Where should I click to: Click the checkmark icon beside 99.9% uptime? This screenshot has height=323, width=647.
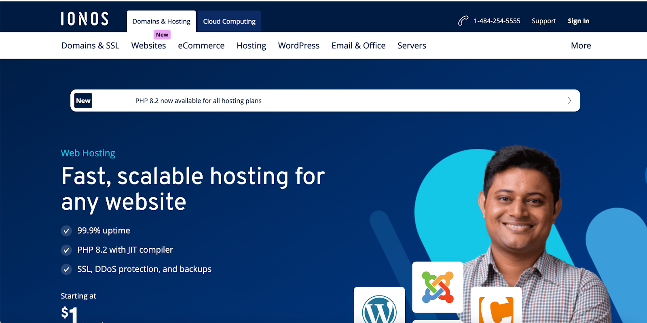click(x=66, y=231)
